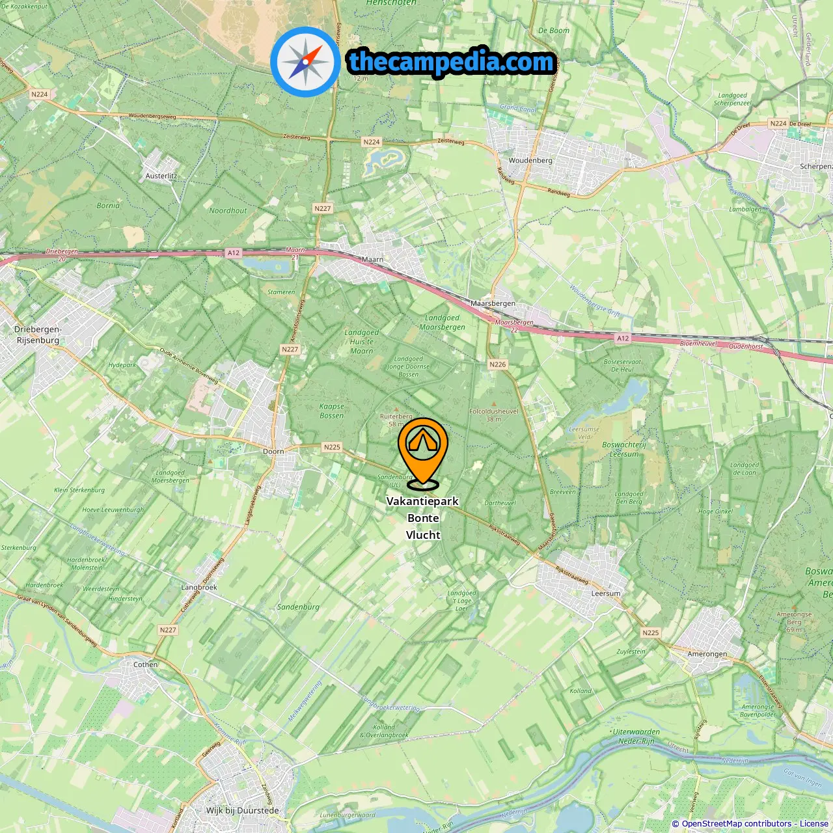Click the Vakantiepark Bonte Vlucht label
The image size is (833, 833).
click(423, 518)
